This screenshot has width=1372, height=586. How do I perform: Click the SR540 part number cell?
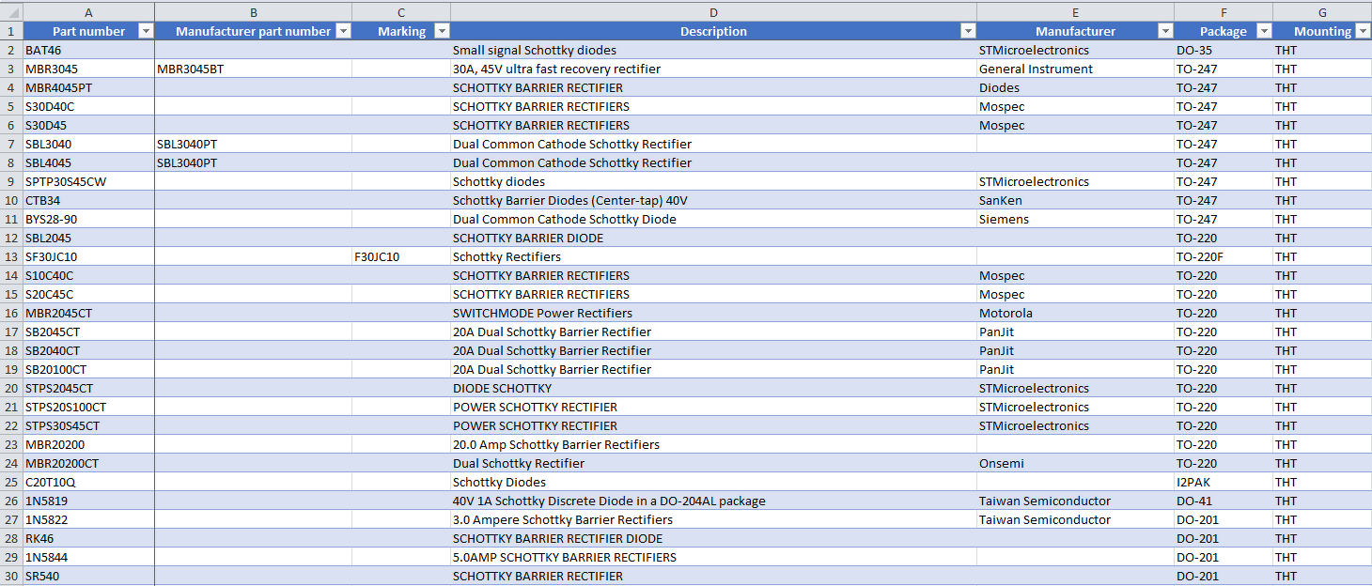click(89, 576)
